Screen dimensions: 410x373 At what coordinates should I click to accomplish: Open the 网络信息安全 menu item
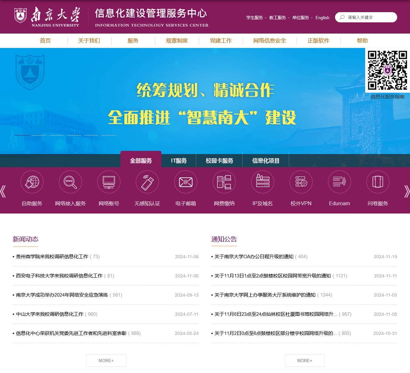point(270,41)
